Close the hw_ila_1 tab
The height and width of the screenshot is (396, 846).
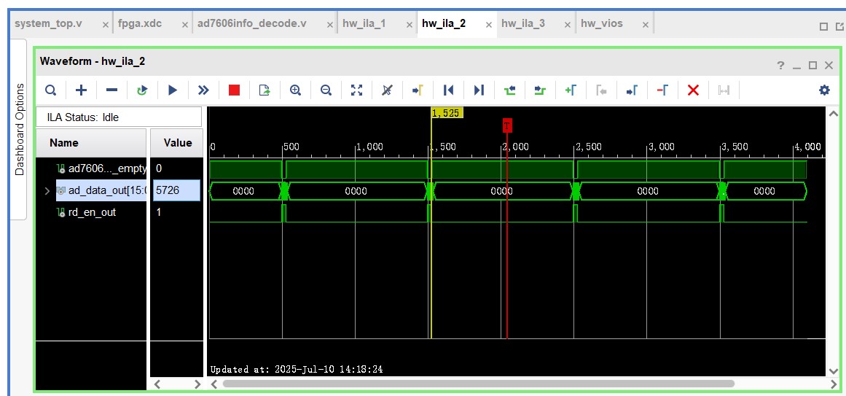(409, 25)
